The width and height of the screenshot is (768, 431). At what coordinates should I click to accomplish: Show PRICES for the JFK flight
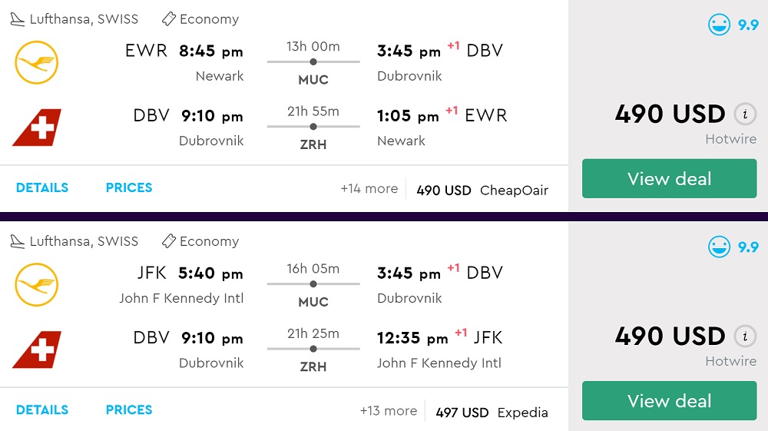tap(129, 409)
